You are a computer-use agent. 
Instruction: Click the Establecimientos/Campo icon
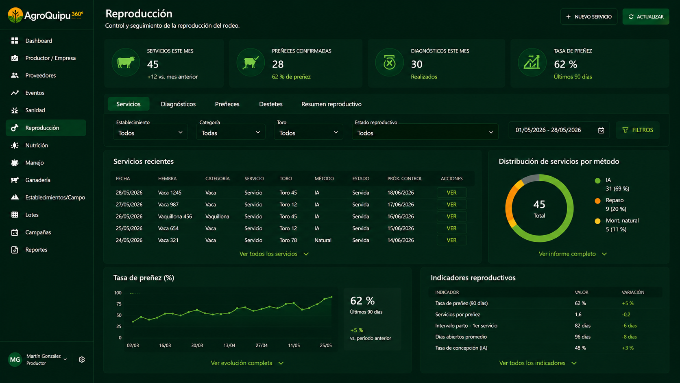click(15, 197)
